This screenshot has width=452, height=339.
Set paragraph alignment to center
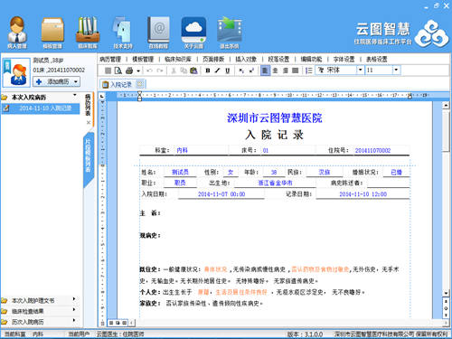pos(275,71)
